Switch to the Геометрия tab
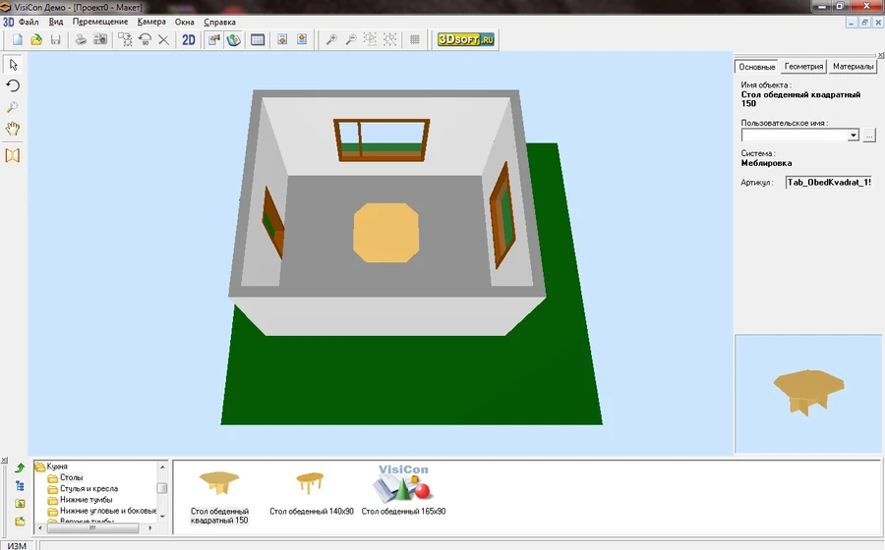This screenshot has height=550, width=885. pos(802,67)
